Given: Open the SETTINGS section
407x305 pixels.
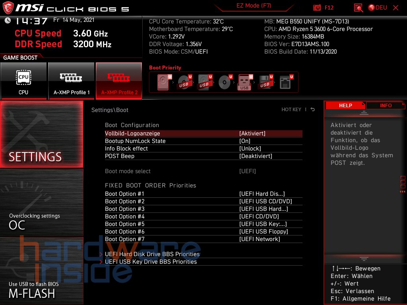Looking at the screenshot, I should 41,134.
